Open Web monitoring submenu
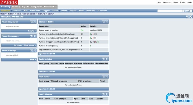Viewport: 193px width, 105px height. point(26,11)
